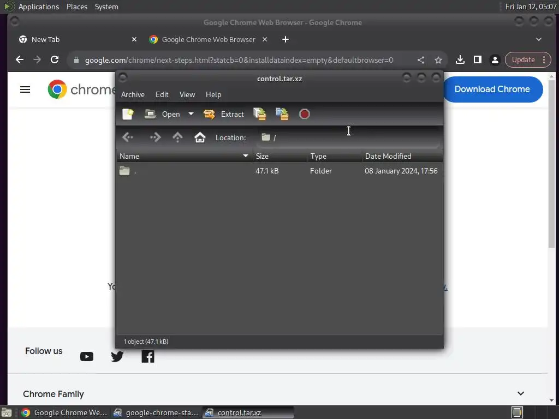Click the Add folder to archive icon
Screen dimensions: 559x419
point(282,115)
